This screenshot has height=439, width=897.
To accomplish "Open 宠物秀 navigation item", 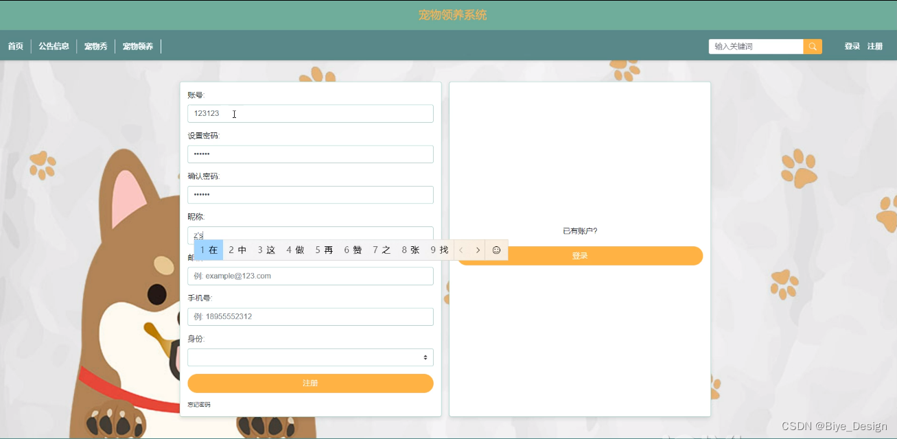I will pyautogui.click(x=96, y=47).
